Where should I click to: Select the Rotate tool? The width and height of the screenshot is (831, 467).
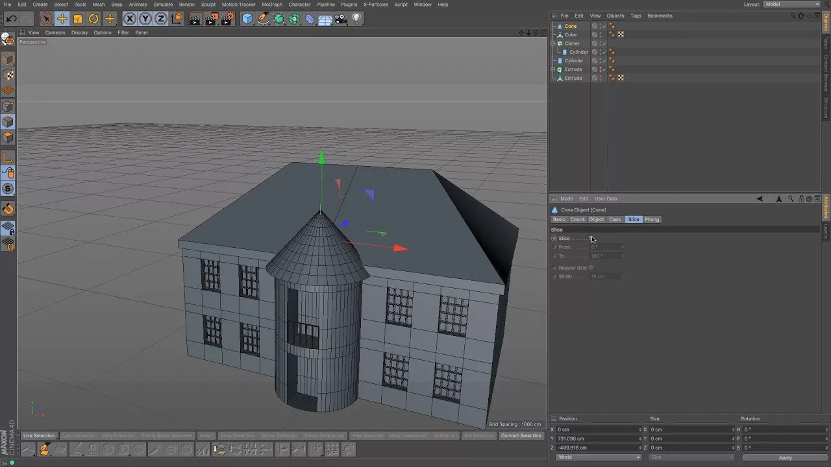click(x=93, y=19)
